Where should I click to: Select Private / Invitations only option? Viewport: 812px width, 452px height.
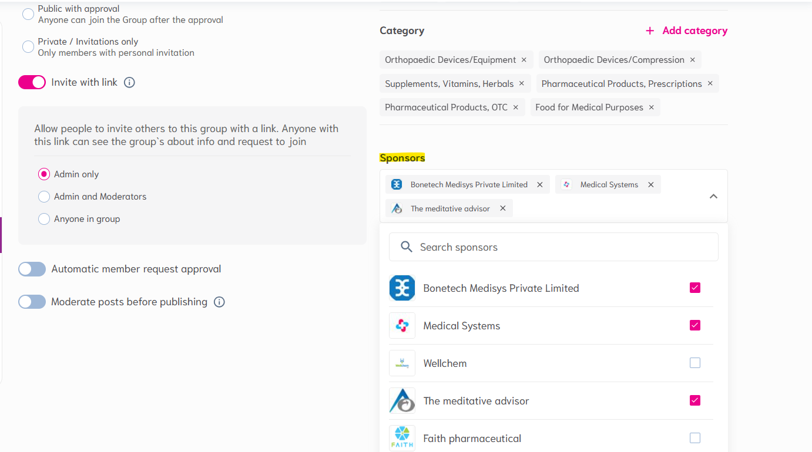(x=28, y=47)
